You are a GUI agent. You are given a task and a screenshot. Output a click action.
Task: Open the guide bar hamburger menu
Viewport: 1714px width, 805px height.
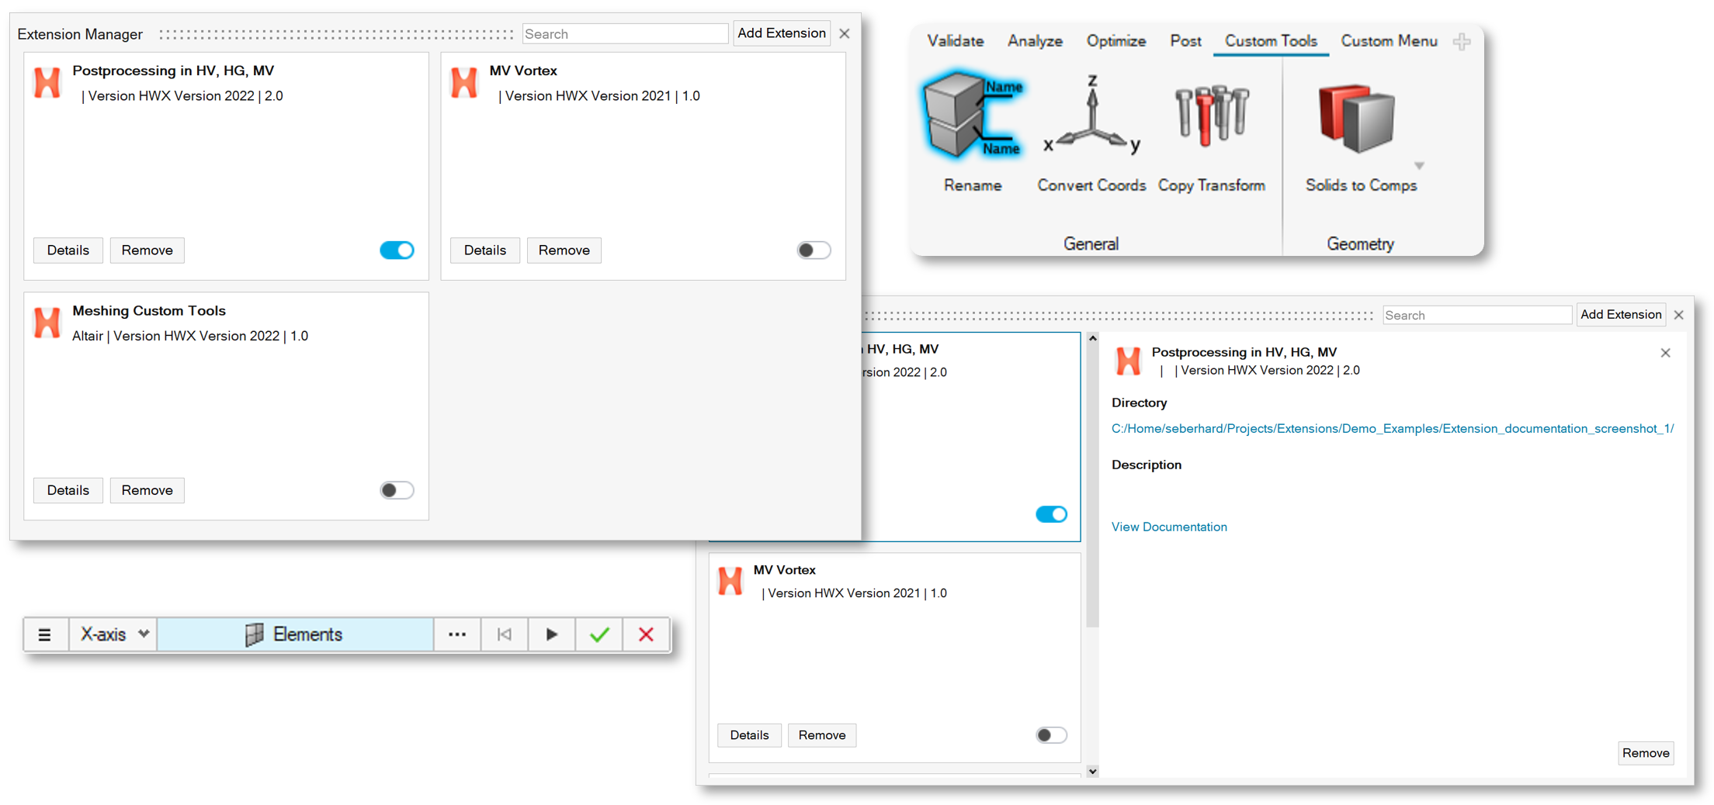click(x=45, y=634)
